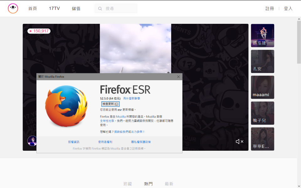Image resolution: width=301 pixels, height=188 pixels.
Task: Click the vertical scrollbar thumb
Action: pyautogui.click(x=299, y=42)
